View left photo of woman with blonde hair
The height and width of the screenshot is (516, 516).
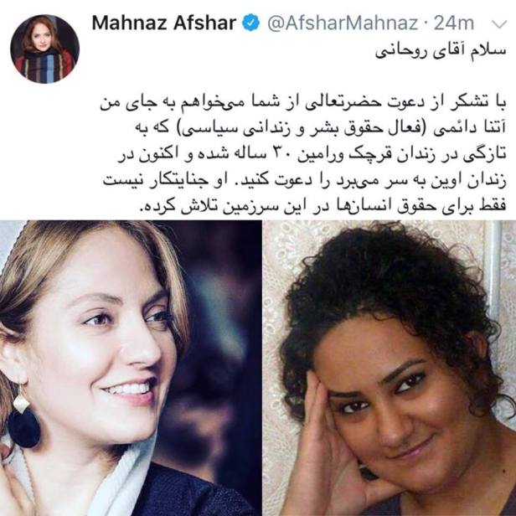tap(131, 368)
